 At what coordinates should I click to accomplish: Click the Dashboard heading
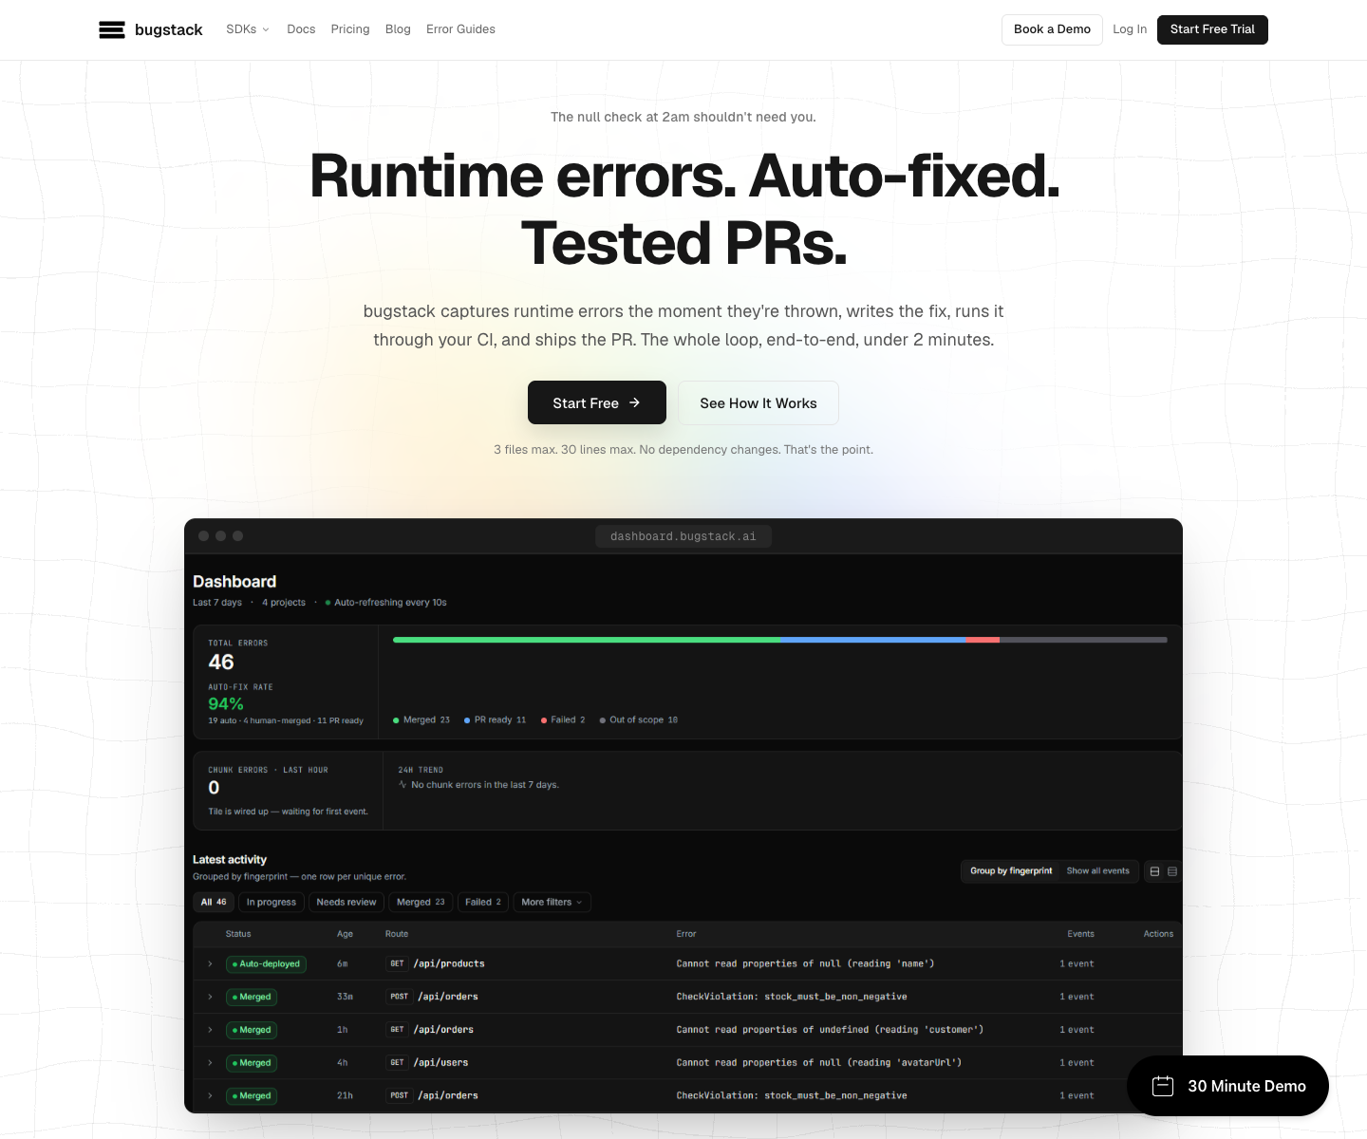click(x=234, y=582)
